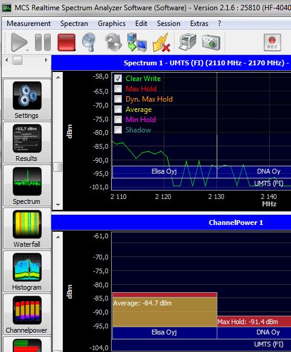Click the Spectrum level scroll down arrow
The image size is (291, 352).
pyautogui.click(x=58, y=204)
